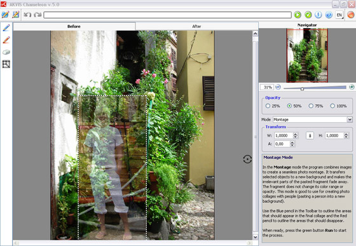Image resolution: width=356 pixels, height=246 pixels.
Task: Click the Navigator preview thumbnail
Action: [307, 55]
